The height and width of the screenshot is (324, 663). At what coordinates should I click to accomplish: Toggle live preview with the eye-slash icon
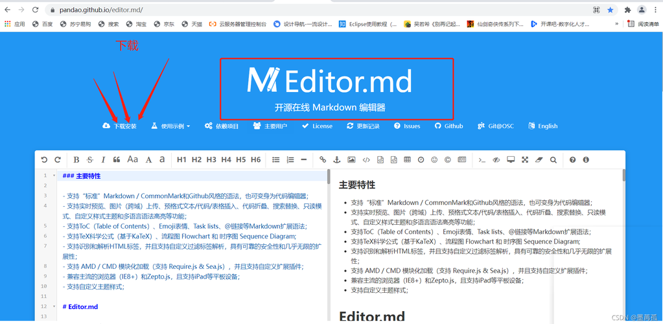click(497, 160)
